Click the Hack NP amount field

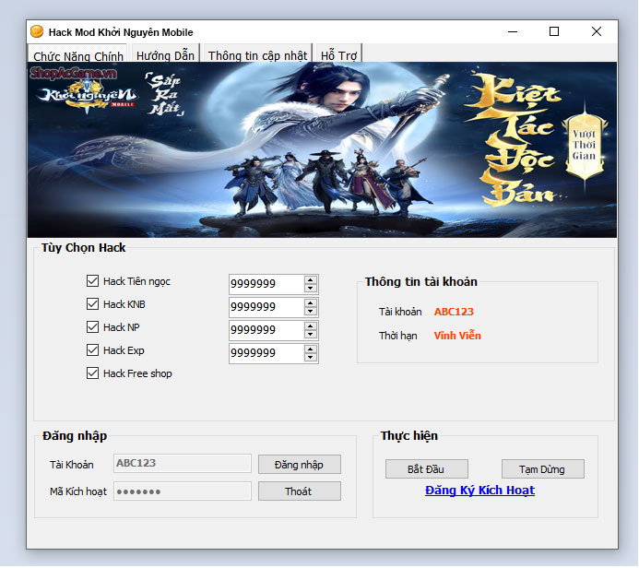point(266,330)
